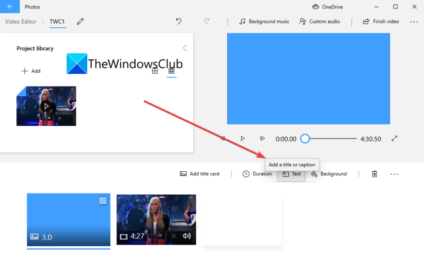The image size is (424, 268).
Task: Click the blue video preview area
Action: click(308, 79)
